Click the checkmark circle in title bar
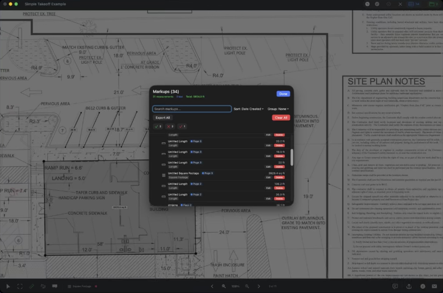 (x=389, y=4)
